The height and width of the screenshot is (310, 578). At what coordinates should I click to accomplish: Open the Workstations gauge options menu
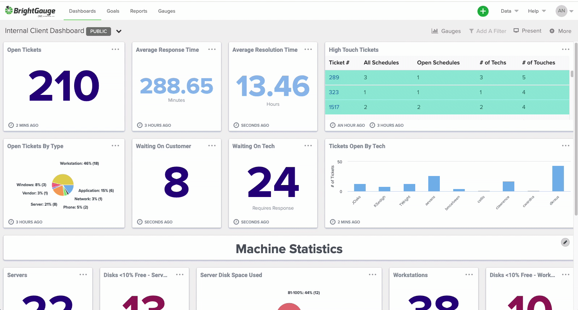tap(469, 275)
